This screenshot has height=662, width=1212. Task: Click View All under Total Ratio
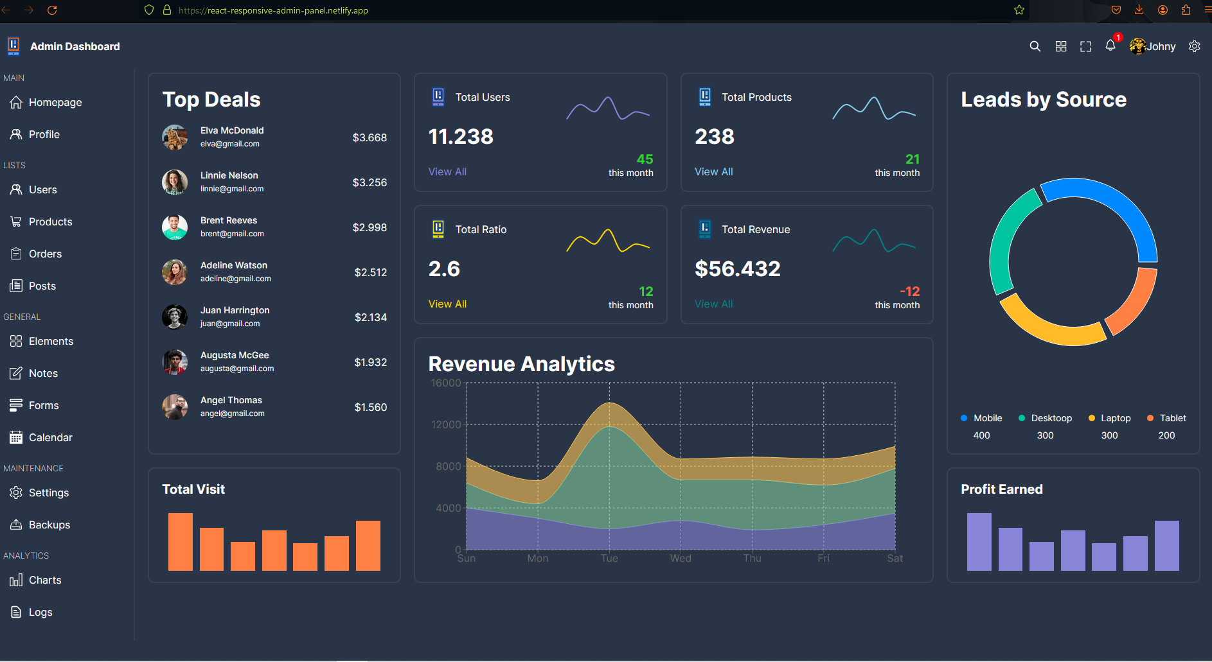[x=447, y=304]
